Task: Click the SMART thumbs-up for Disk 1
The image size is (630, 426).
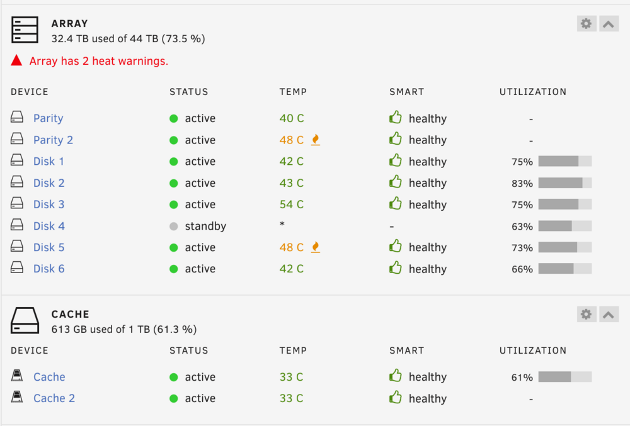Action: (x=396, y=160)
